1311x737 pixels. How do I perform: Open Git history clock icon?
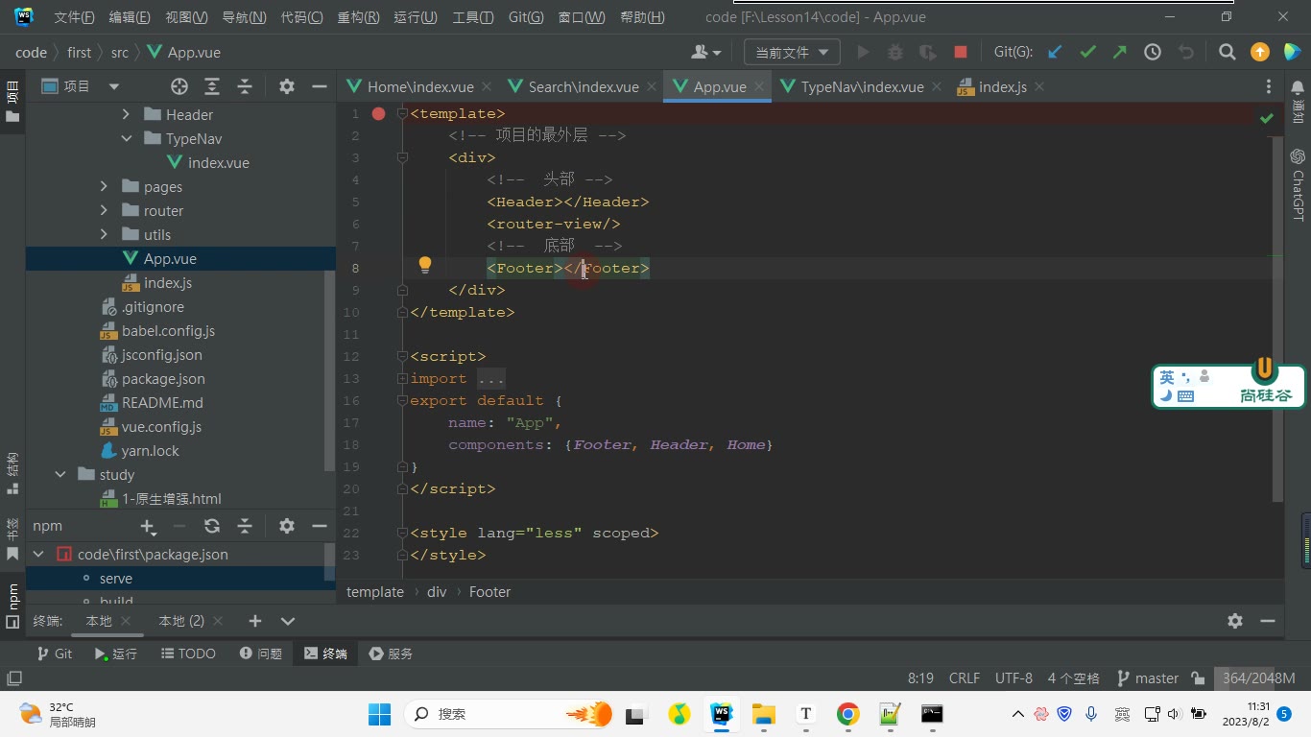click(1153, 52)
